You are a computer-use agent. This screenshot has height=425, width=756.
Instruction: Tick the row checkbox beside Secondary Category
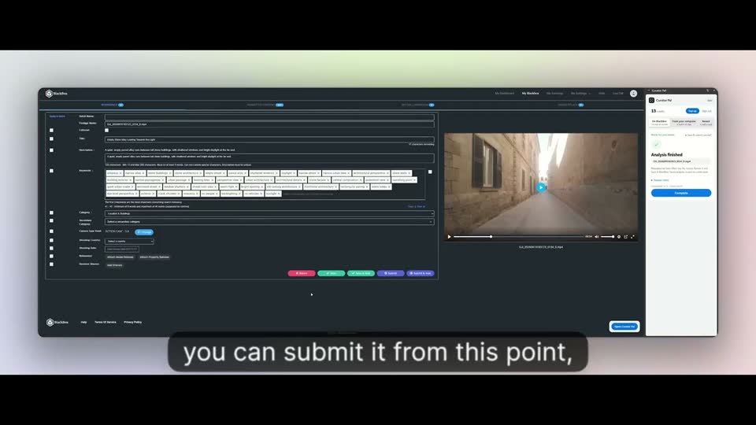(x=52, y=220)
